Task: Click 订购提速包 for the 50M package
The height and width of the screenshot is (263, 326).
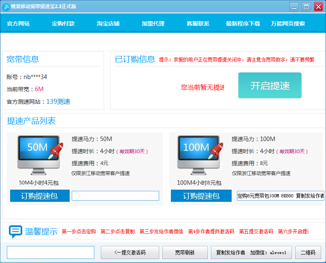Action: pyautogui.click(x=40, y=196)
